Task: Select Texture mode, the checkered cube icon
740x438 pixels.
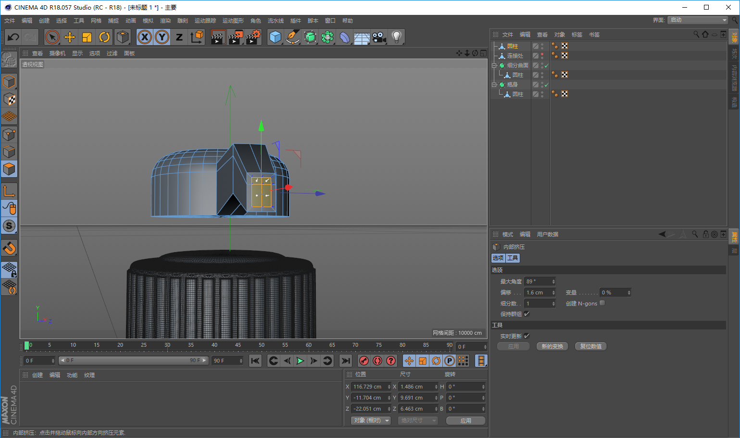Action: click(x=9, y=99)
